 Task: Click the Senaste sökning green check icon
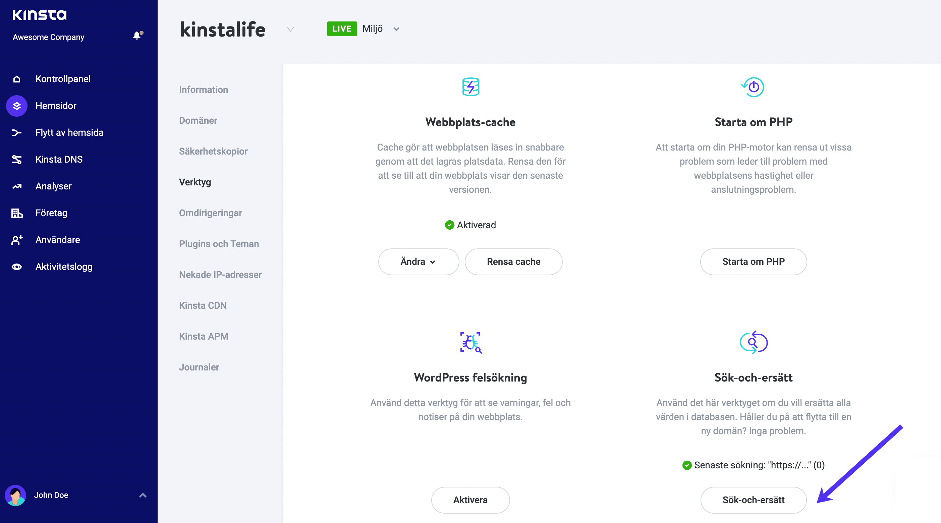pyautogui.click(x=687, y=465)
